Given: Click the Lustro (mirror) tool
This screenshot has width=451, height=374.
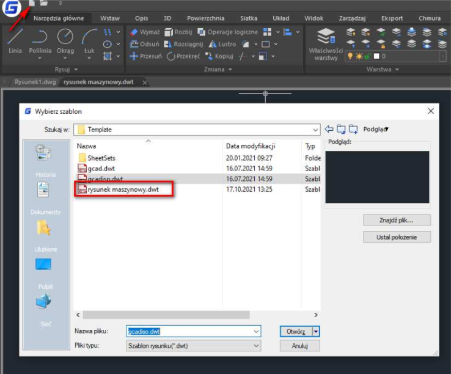Looking at the screenshot, I should 222,44.
